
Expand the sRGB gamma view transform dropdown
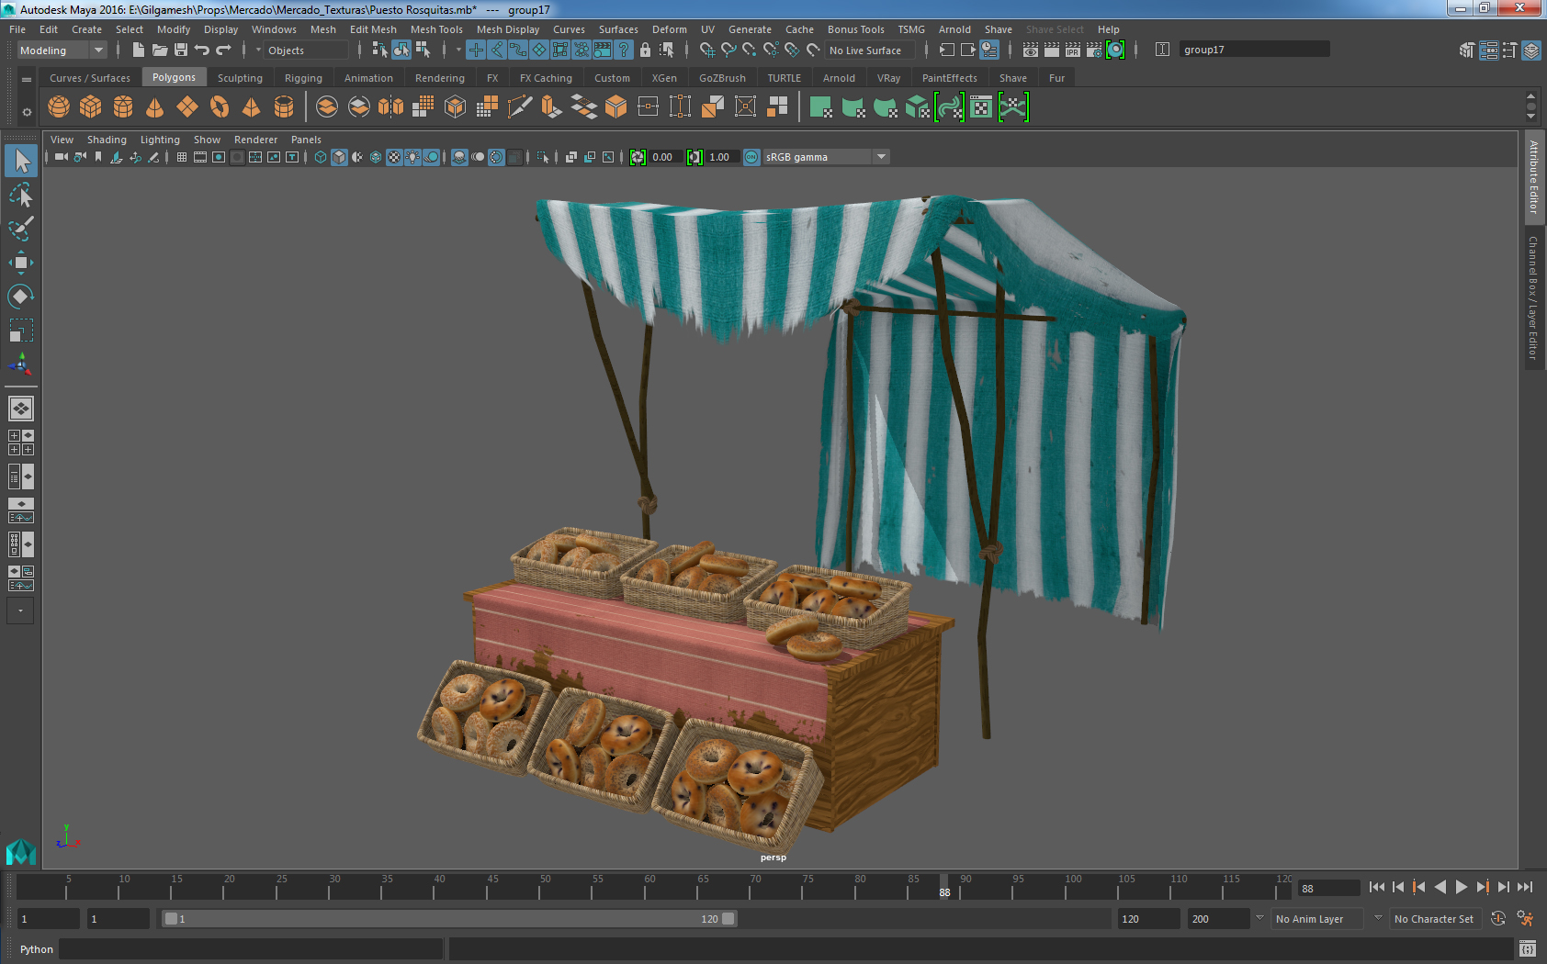(x=881, y=157)
